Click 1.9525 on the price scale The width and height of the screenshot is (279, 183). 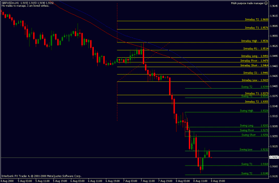[x=274, y=46]
